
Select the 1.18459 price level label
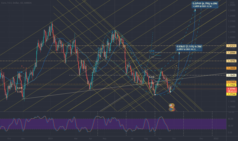click(231, 75)
